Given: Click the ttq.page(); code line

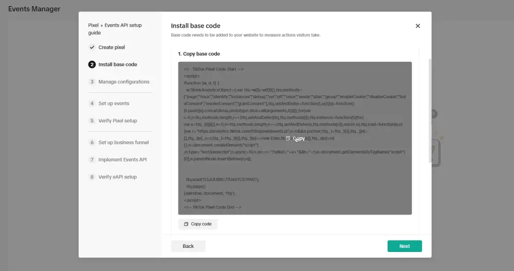Looking at the screenshot, I should coord(196,186).
